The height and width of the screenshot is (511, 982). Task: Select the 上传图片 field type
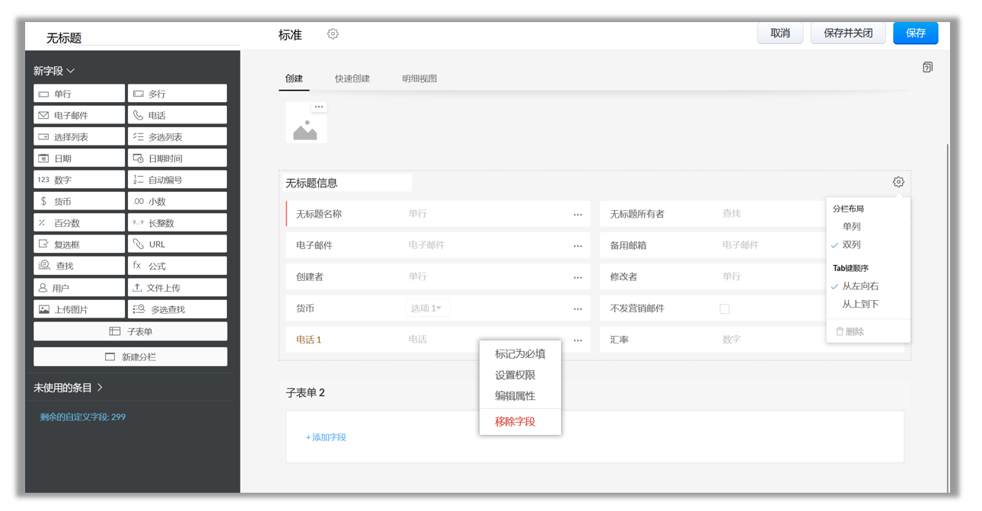pos(79,309)
